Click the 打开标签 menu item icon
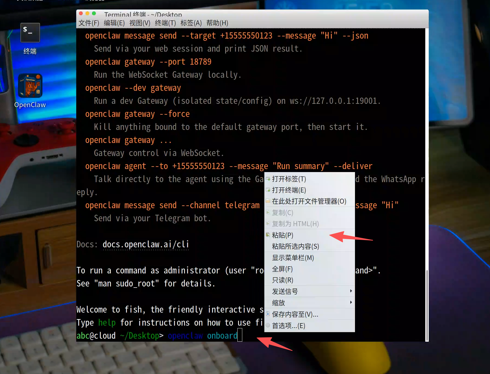This screenshot has width=490, height=374. (268, 179)
